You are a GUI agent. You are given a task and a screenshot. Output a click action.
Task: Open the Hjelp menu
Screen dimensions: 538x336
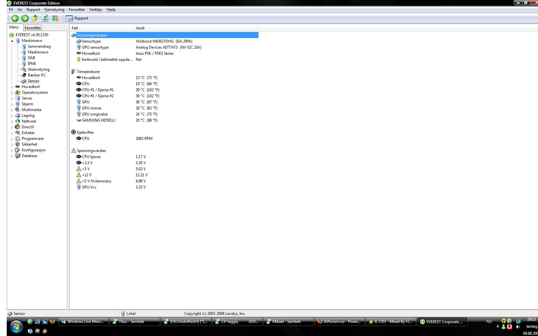(111, 10)
